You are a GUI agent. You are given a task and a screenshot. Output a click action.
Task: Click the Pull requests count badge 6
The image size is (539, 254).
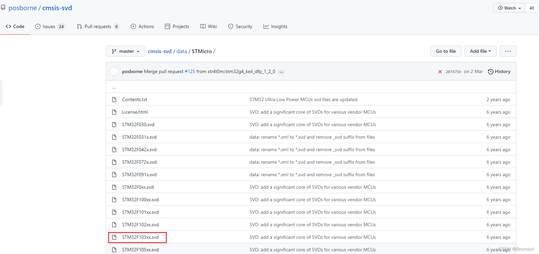click(117, 26)
